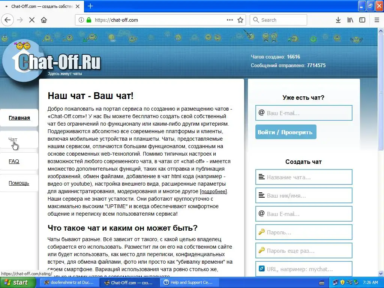Open the Главная navigation item
The width and height of the screenshot is (384, 288).
19,118
